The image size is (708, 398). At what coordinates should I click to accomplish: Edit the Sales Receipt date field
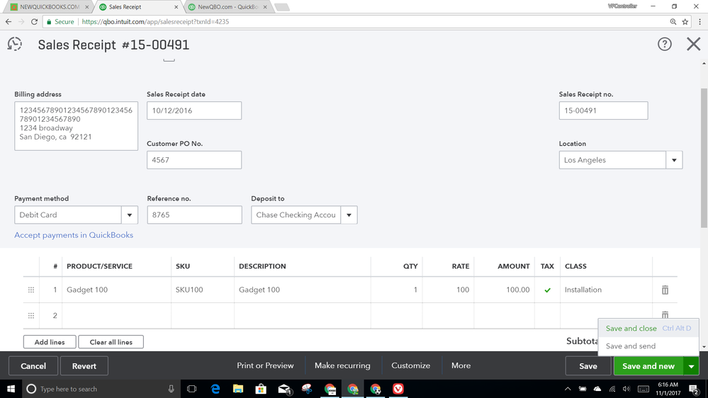(194, 110)
